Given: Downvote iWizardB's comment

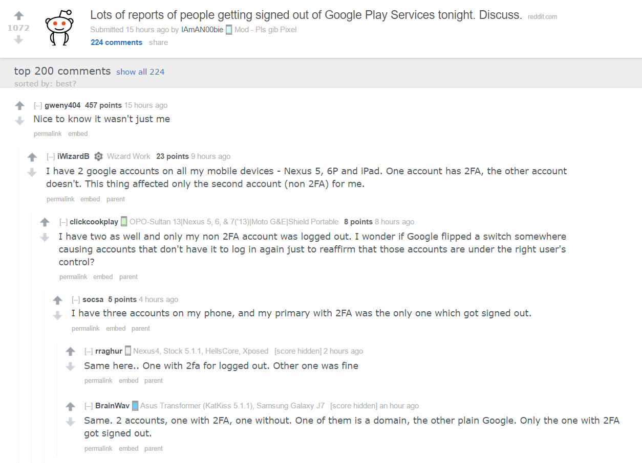Looking at the screenshot, I should coord(32,172).
